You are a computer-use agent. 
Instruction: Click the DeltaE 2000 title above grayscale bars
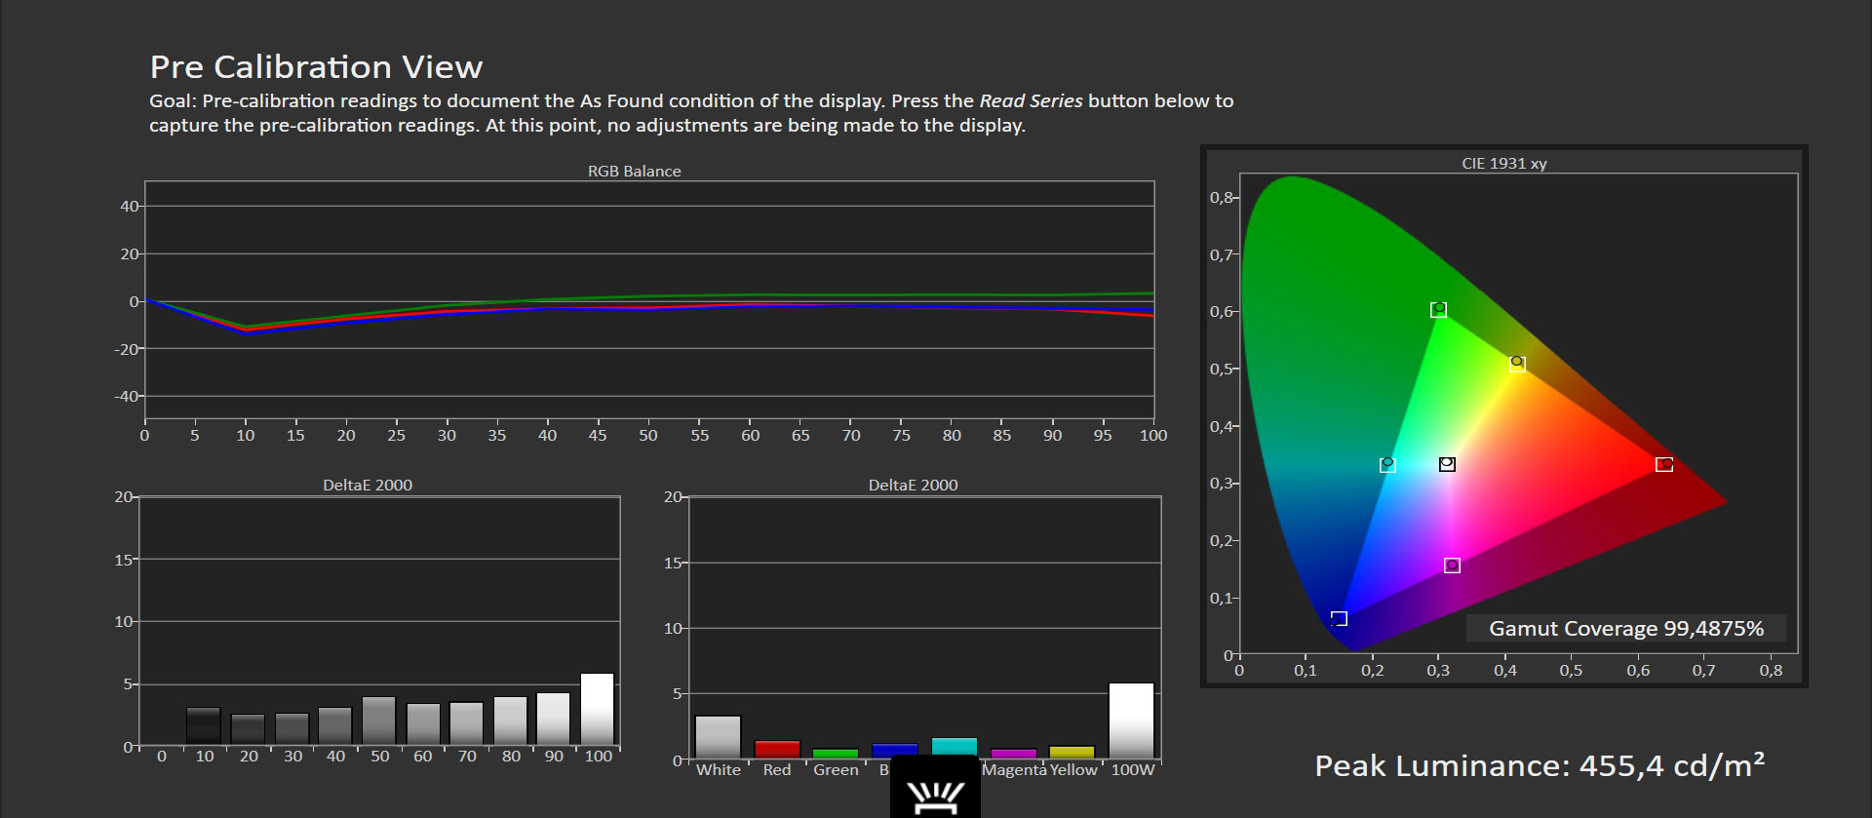click(368, 485)
